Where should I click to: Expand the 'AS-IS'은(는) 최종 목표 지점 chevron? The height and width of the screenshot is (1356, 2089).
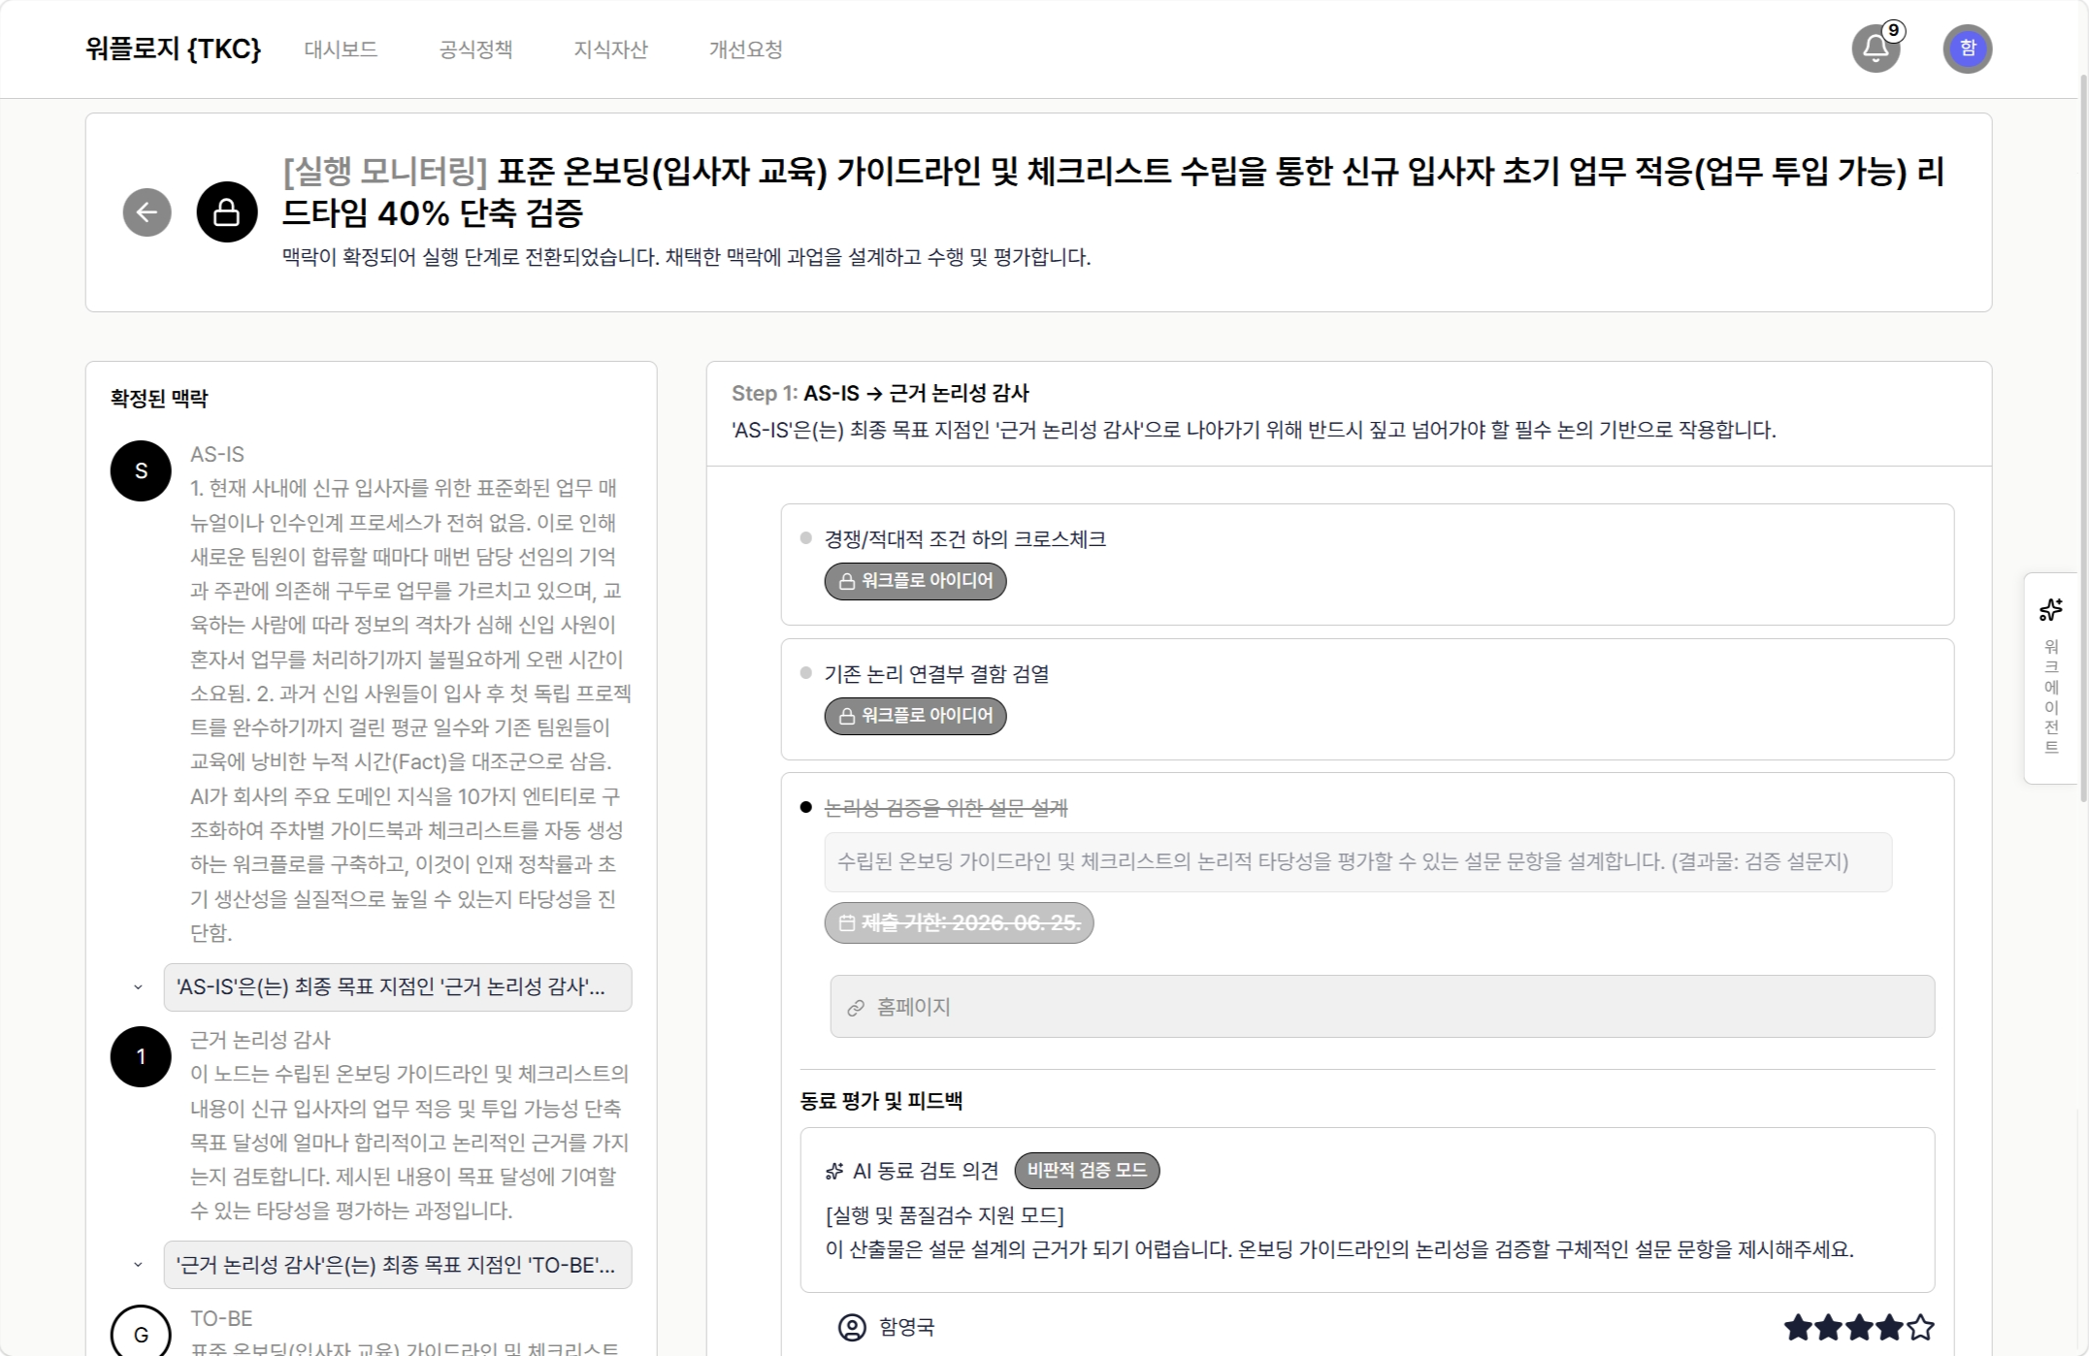138,987
